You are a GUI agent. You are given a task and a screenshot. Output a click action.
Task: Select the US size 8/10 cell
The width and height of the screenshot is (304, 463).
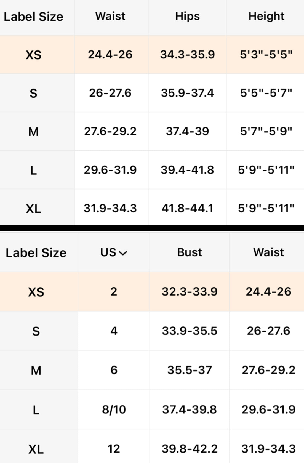114,409
